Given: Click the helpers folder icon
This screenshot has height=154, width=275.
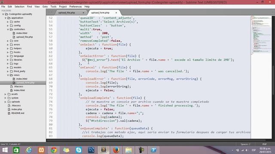Looking at the screenshot, I should point(12,48).
